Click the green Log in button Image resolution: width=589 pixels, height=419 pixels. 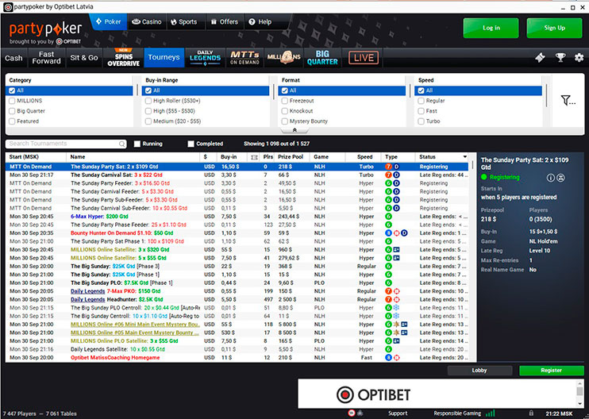pos(491,28)
